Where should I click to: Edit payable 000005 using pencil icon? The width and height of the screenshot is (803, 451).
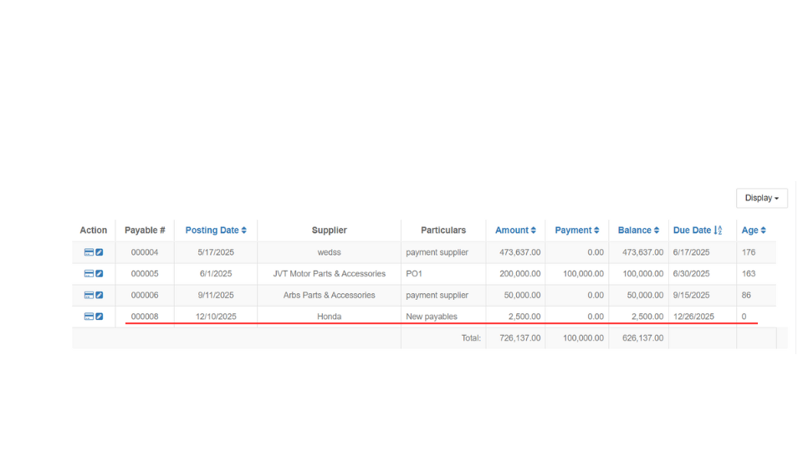99,274
